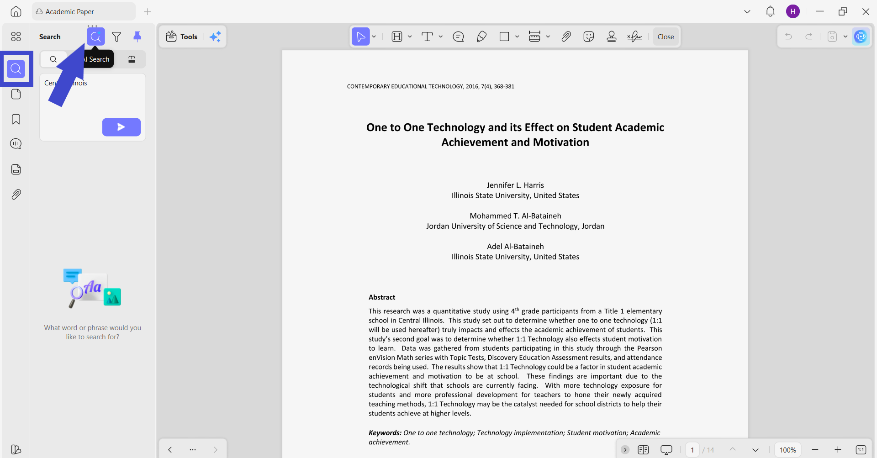
Task: Select the stamp tool
Action: (612, 37)
